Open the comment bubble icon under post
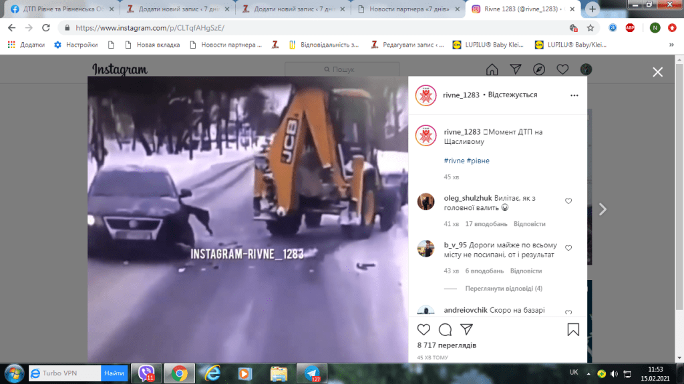This screenshot has height=384, width=684. click(x=445, y=329)
